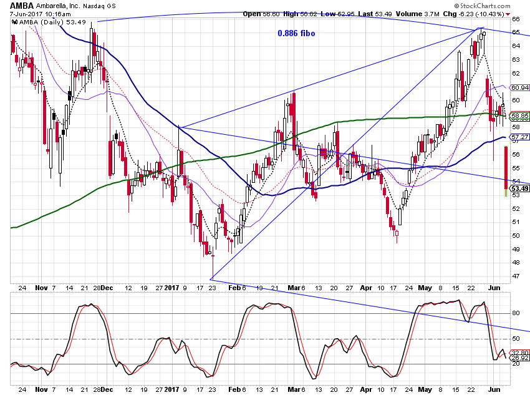Click the black 26.92 stochastic value tag
Screen dimensions: 530x395
(519, 358)
